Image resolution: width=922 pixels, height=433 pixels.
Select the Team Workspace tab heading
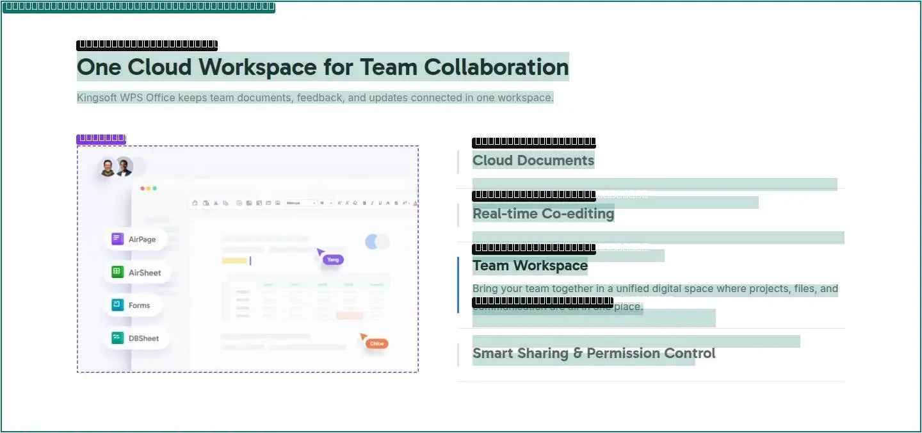[x=530, y=266]
